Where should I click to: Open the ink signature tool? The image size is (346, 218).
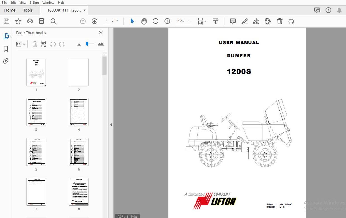(256, 21)
